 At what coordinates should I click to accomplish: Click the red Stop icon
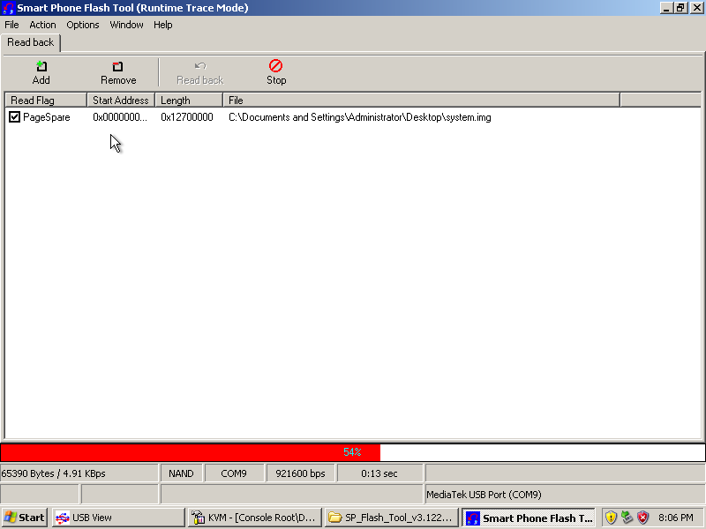point(275,65)
